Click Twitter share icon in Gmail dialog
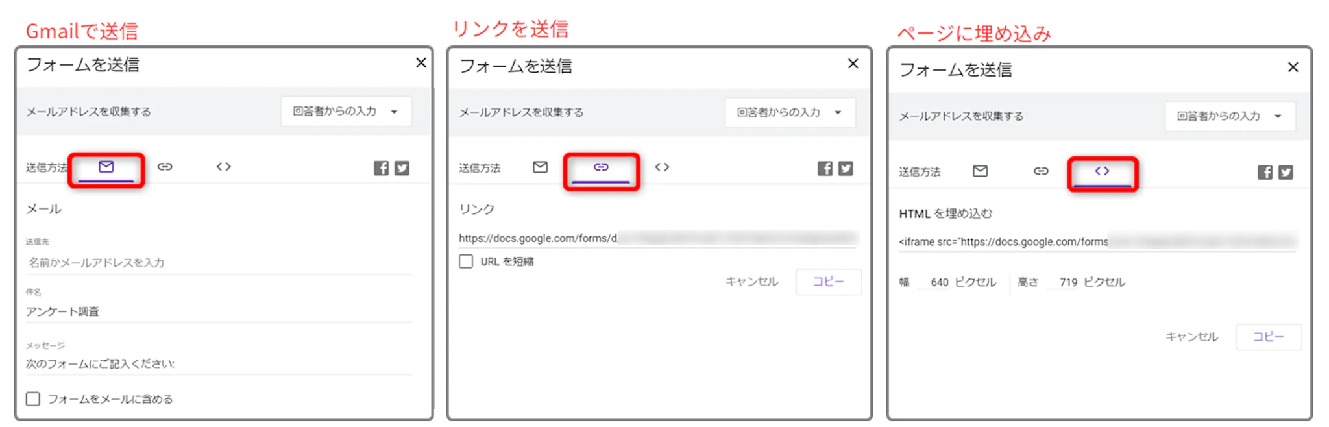1329x427 pixels. [402, 168]
